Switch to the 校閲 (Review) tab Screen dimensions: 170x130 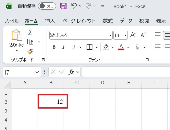coord(144,21)
